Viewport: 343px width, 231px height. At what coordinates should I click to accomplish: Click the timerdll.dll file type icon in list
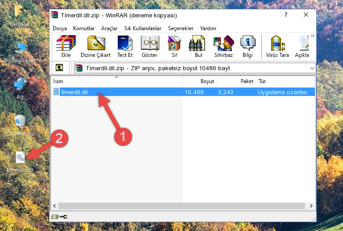[56, 92]
